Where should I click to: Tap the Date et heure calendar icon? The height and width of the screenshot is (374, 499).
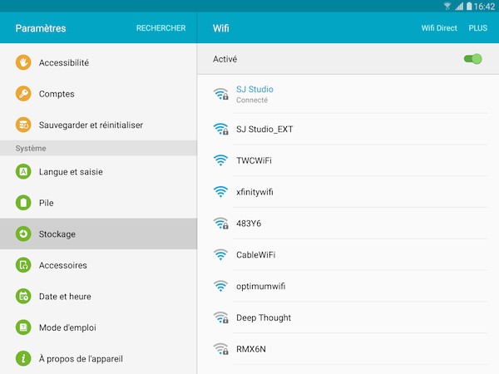(23, 296)
